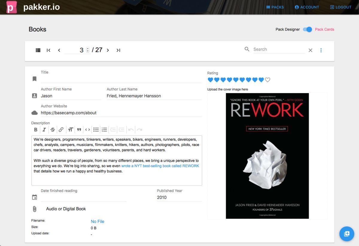
Task: Undo the last Description edit
Action: point(131,130)
